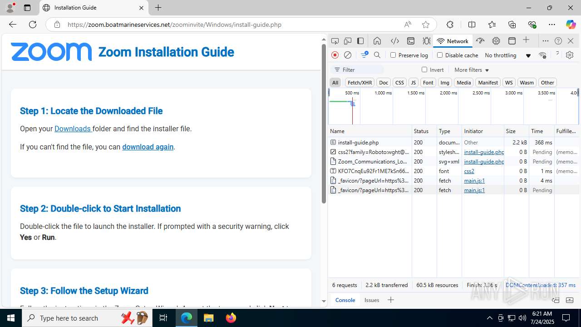Select the Installation Guide browser tab
Screen dimensions: 581x327
94,8
